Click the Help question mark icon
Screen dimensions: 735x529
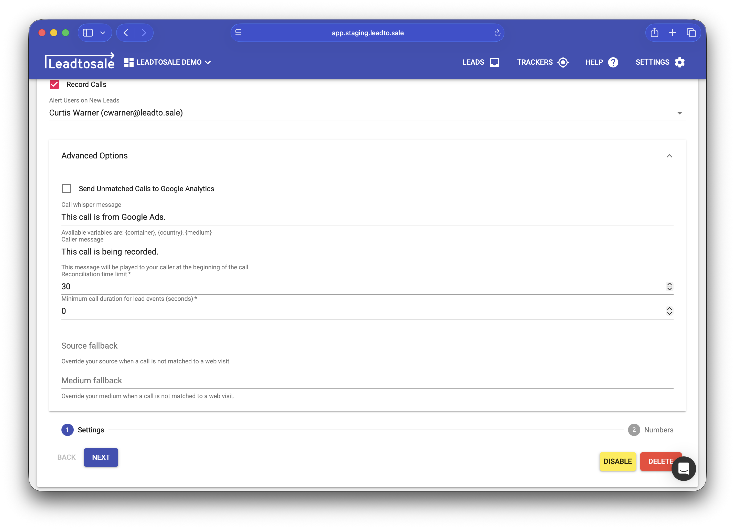[x=613, y=62]
